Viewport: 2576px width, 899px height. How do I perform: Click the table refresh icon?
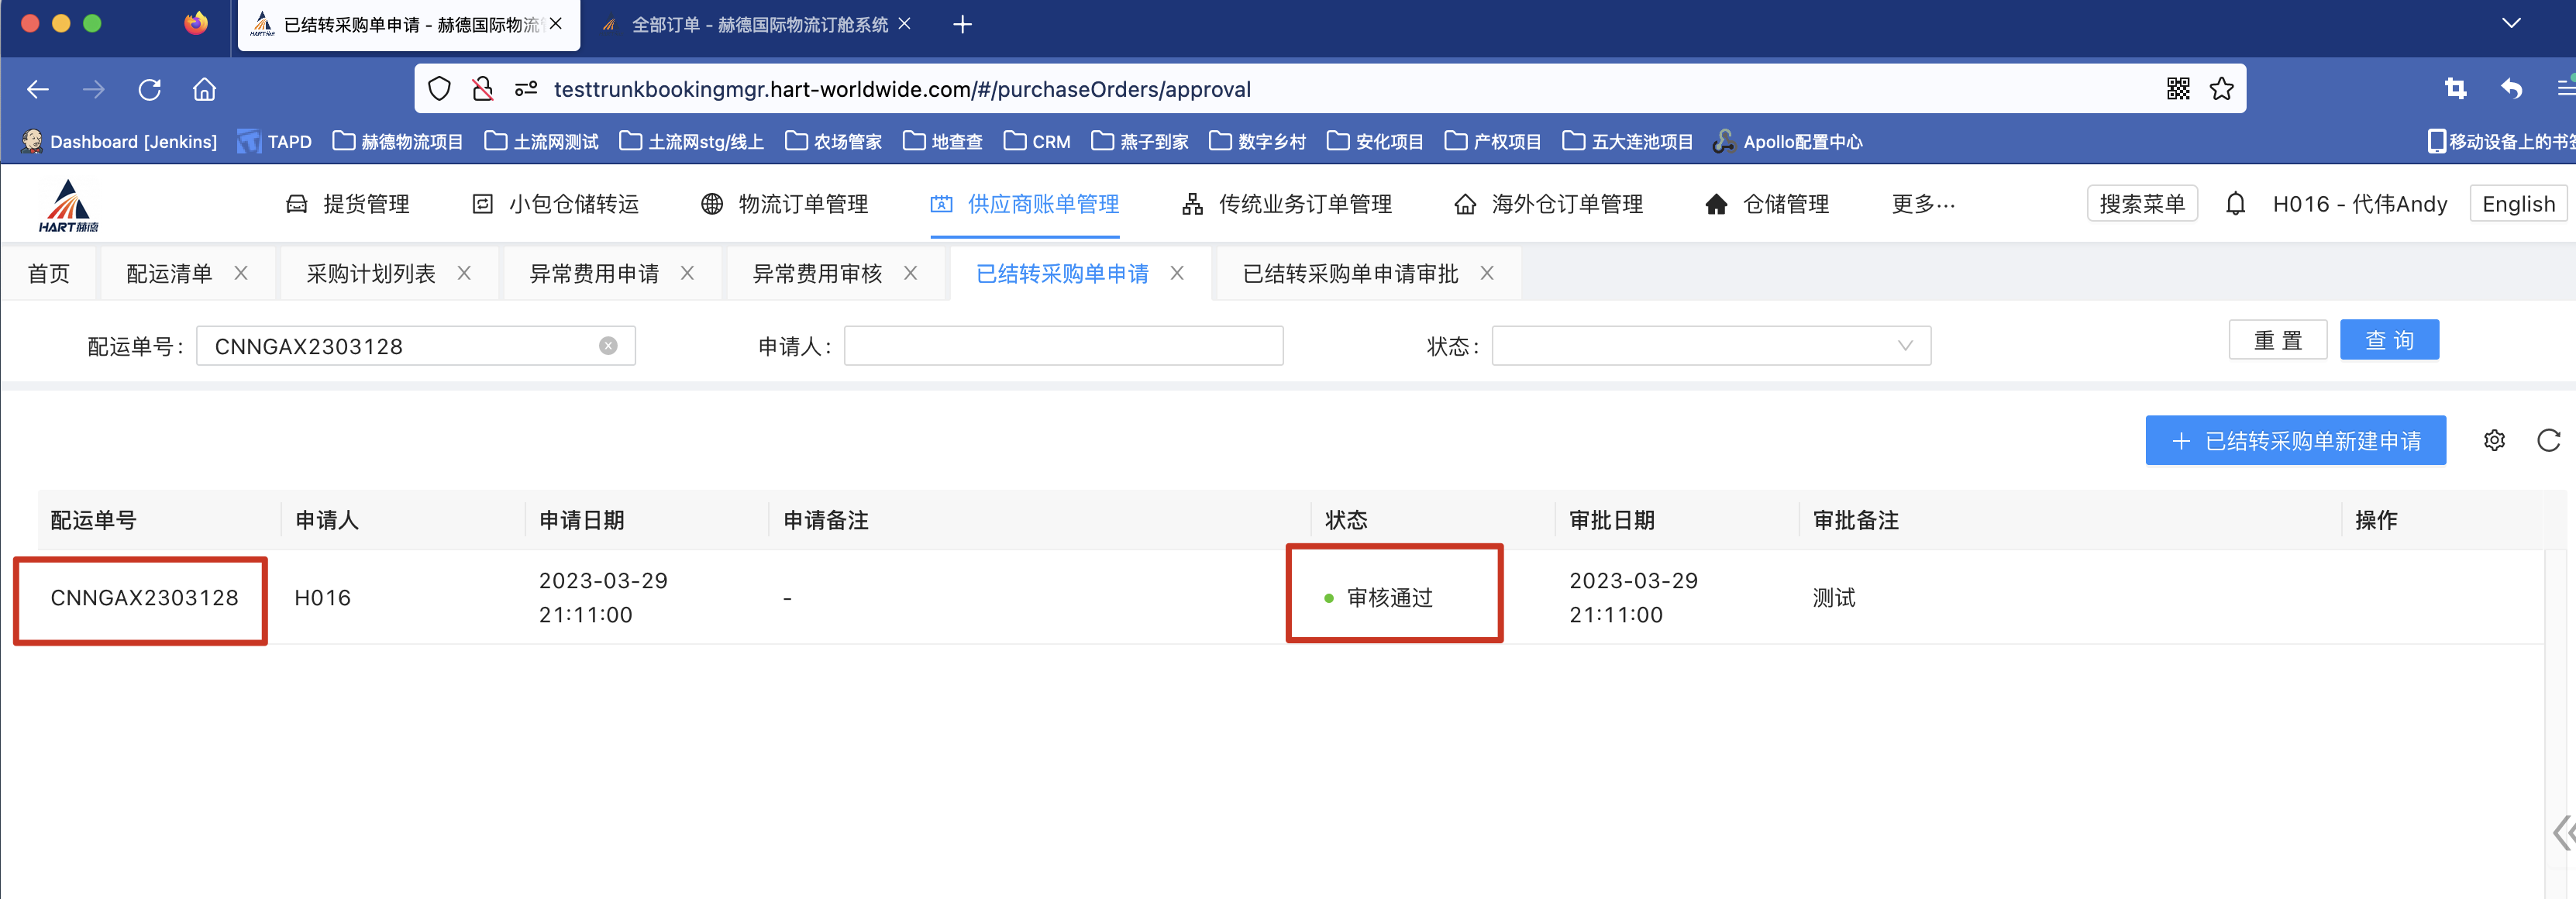[2548, 440]
